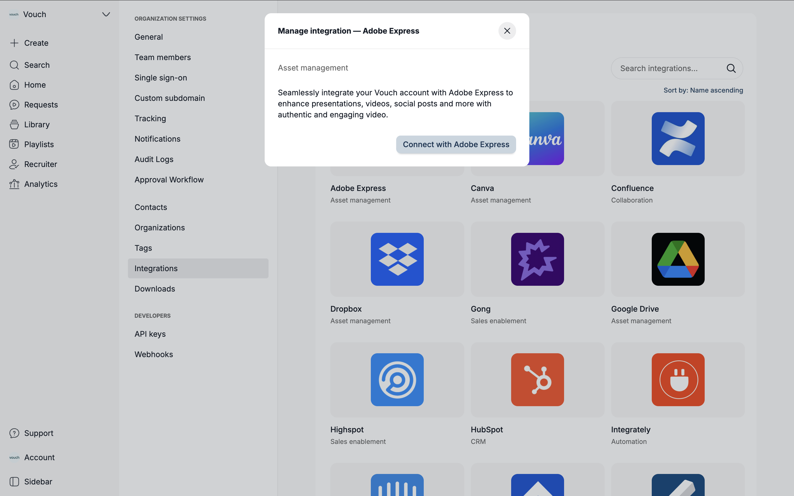The height and width of the screenshot is (496, 794).
Task: Click the Google Drive card title
Action: click(635, 309)
